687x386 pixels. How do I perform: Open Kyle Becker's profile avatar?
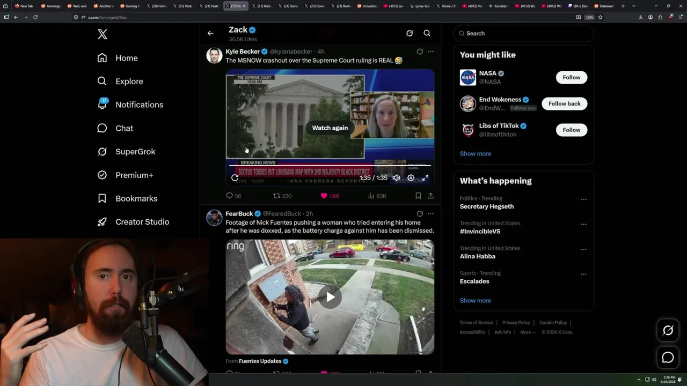(214, 55)
